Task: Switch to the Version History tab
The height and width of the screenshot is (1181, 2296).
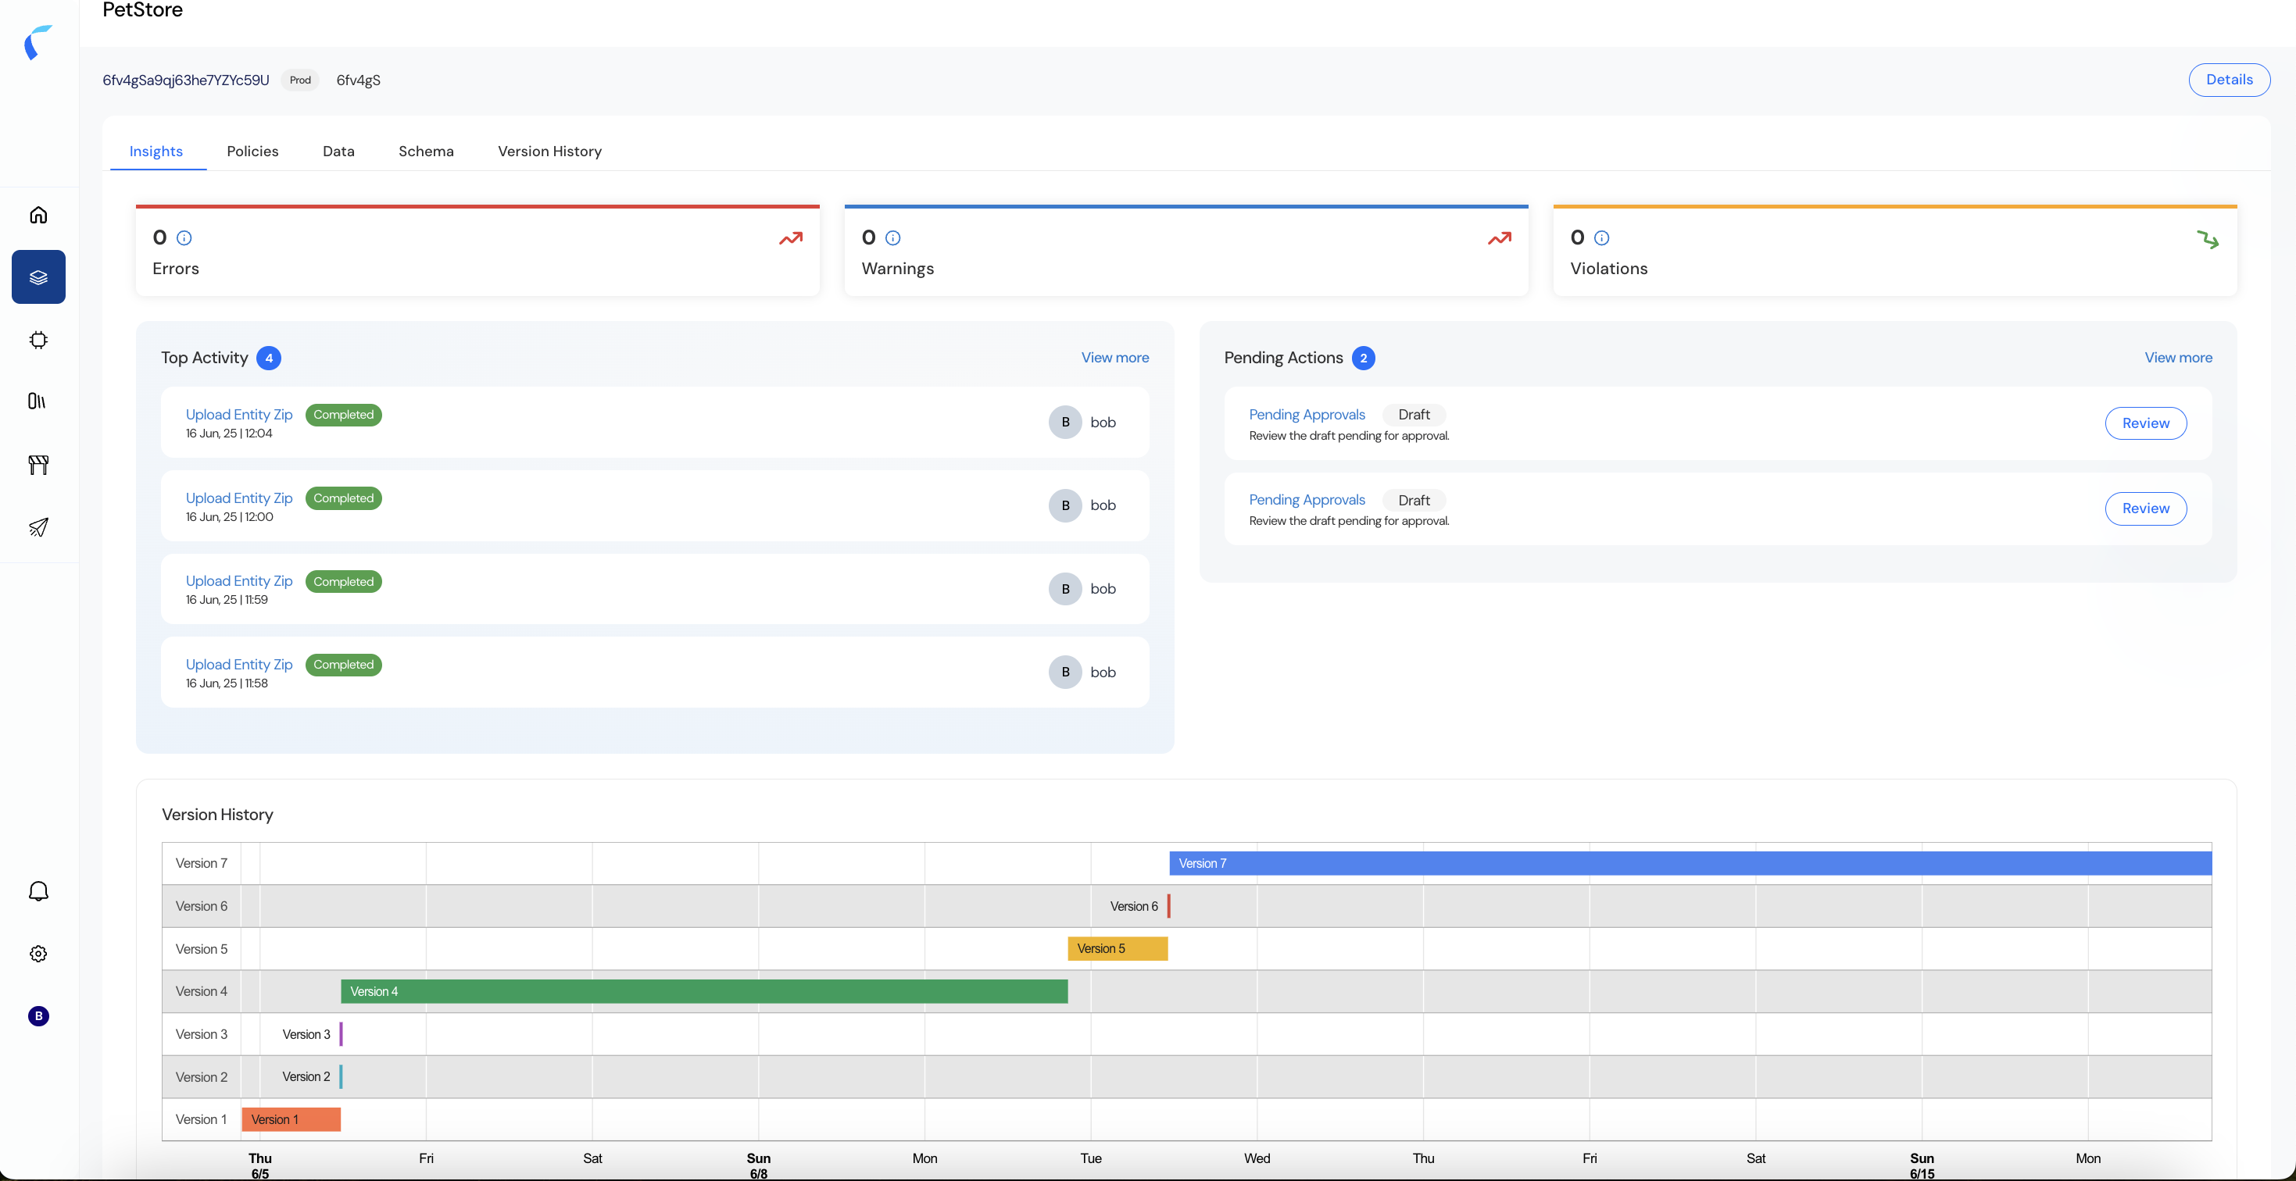Action: click(x=549, y=152)
